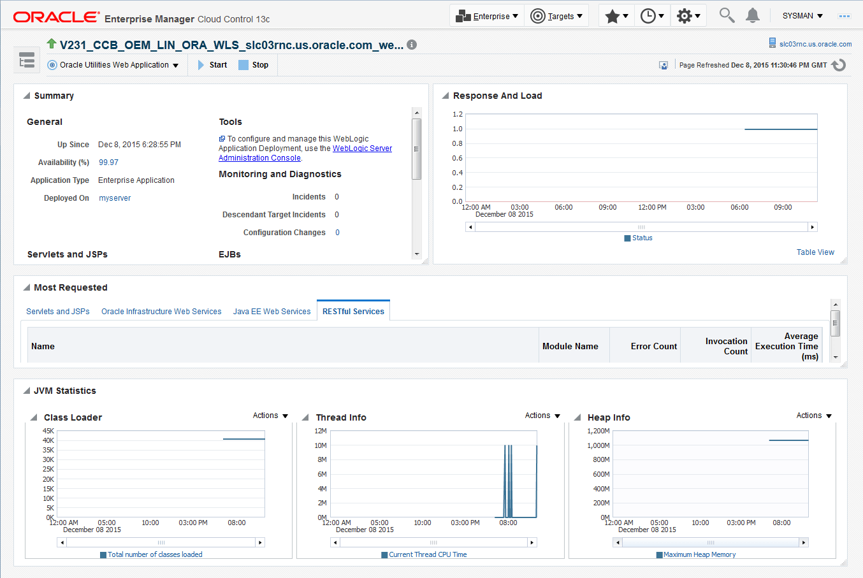Open the Favorites star menu
Viewport: 863px width, 578px height.
point(616,16)
